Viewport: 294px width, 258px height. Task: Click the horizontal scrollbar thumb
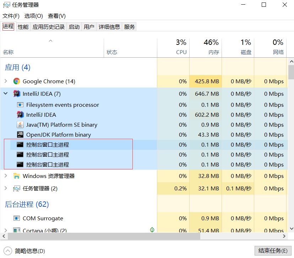(104, 236)
